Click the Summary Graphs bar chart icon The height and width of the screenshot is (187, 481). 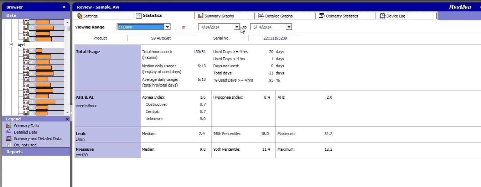[201, 16]
